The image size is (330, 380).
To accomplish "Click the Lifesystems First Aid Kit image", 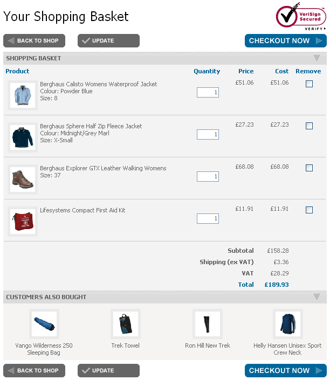I will point(22,222).
